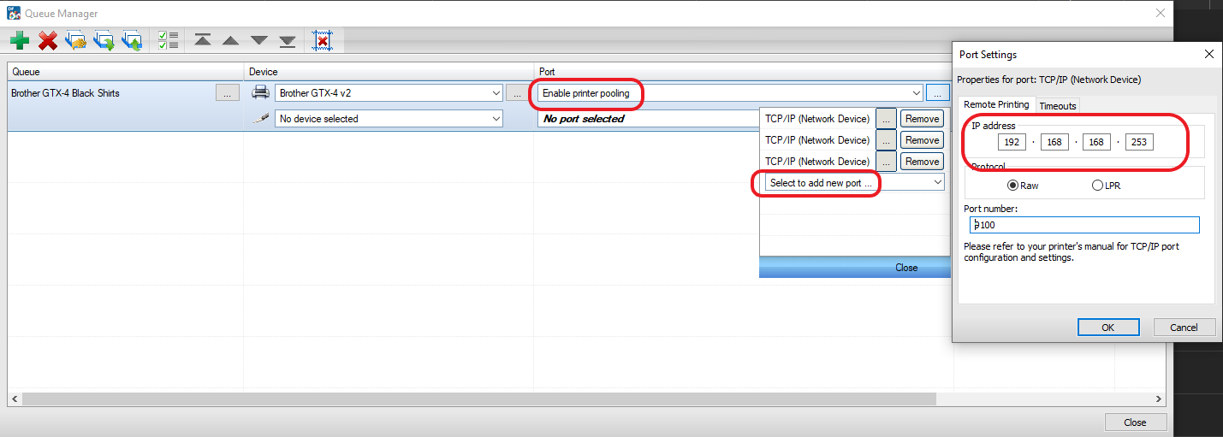
Task: Switch to the Remote Printing tab
Action: (x=996, y=105)
